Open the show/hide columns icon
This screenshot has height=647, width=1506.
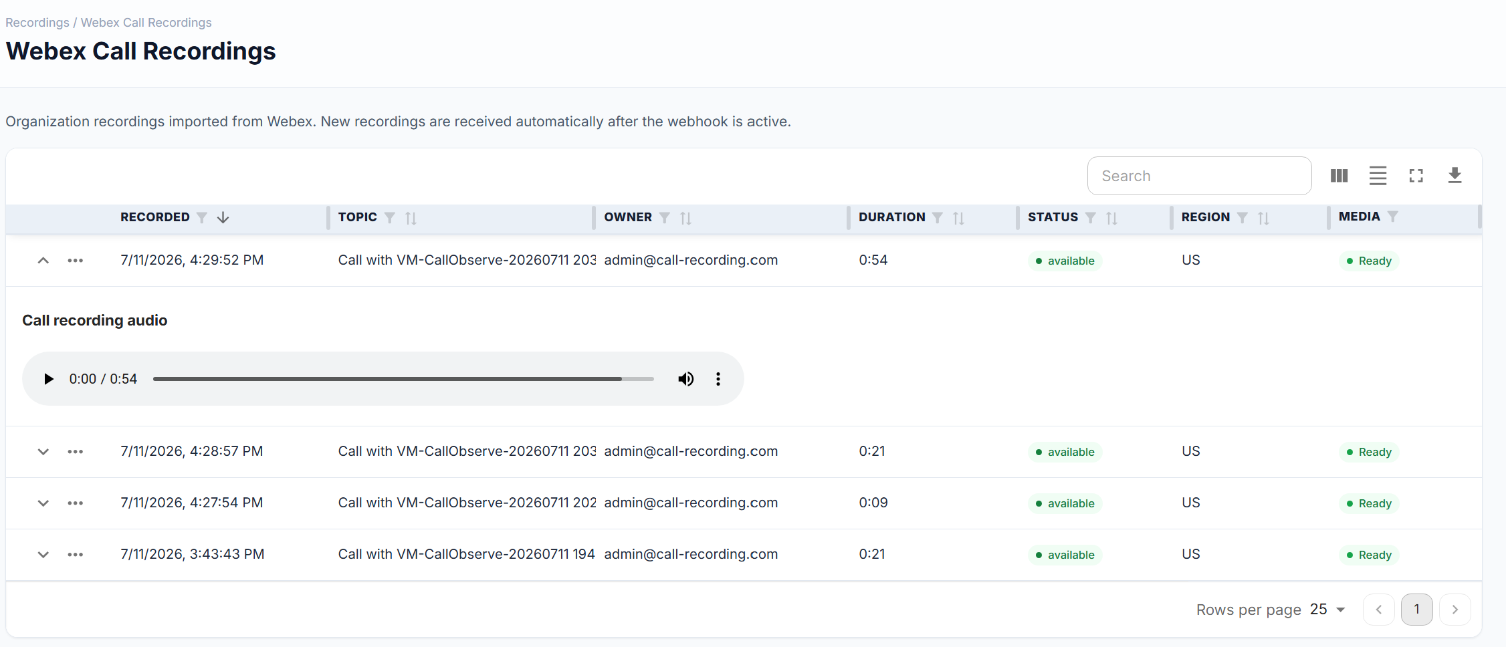[x=1339, y=176]
